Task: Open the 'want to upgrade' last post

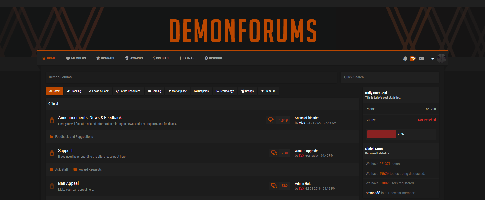Action: pos(306,151)
